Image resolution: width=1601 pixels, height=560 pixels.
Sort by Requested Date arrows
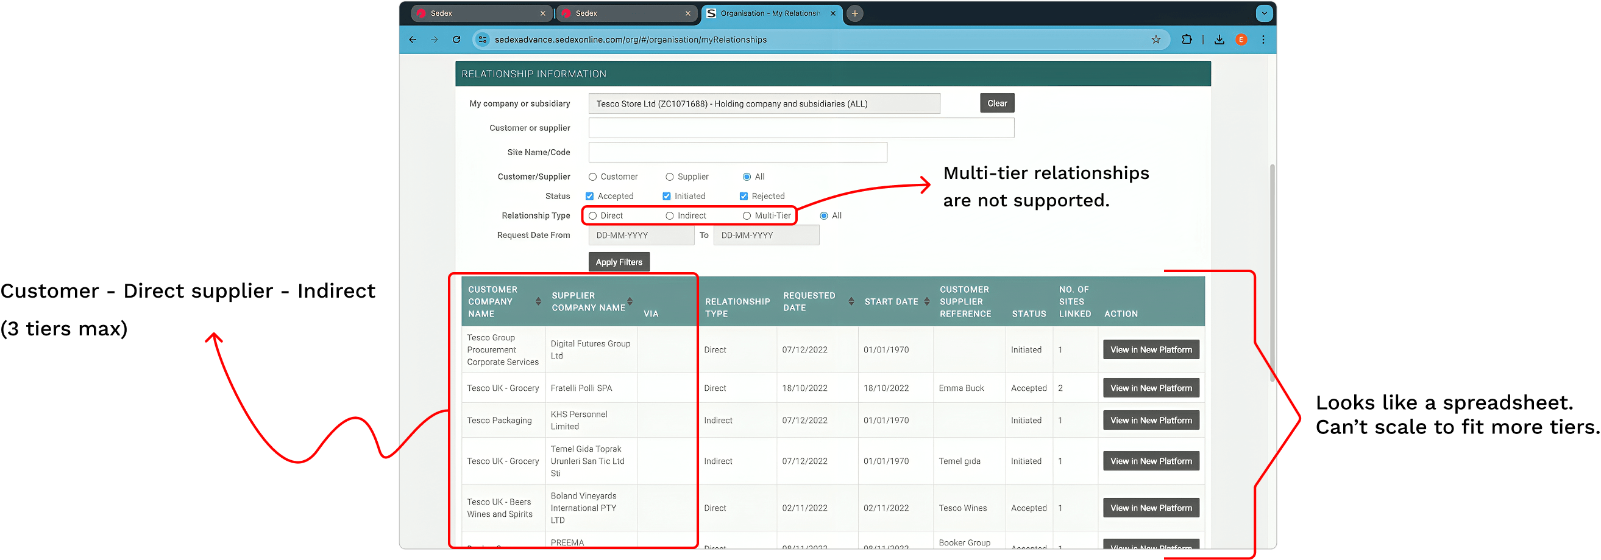point(851,302)
